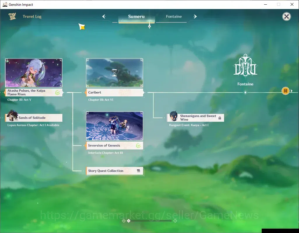Screen dimensions: 299x233
Task: Click the Sands of Solitude character portrait
Action: coord(12,116)
